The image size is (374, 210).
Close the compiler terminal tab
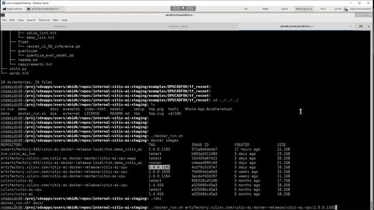tap(115, 26)
